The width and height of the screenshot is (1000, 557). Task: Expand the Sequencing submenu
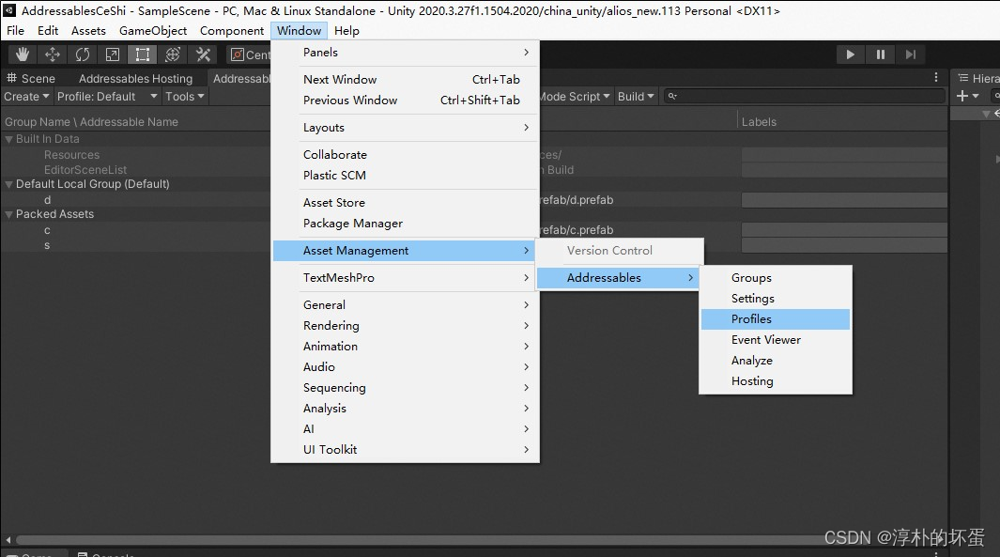coord(406,387)
